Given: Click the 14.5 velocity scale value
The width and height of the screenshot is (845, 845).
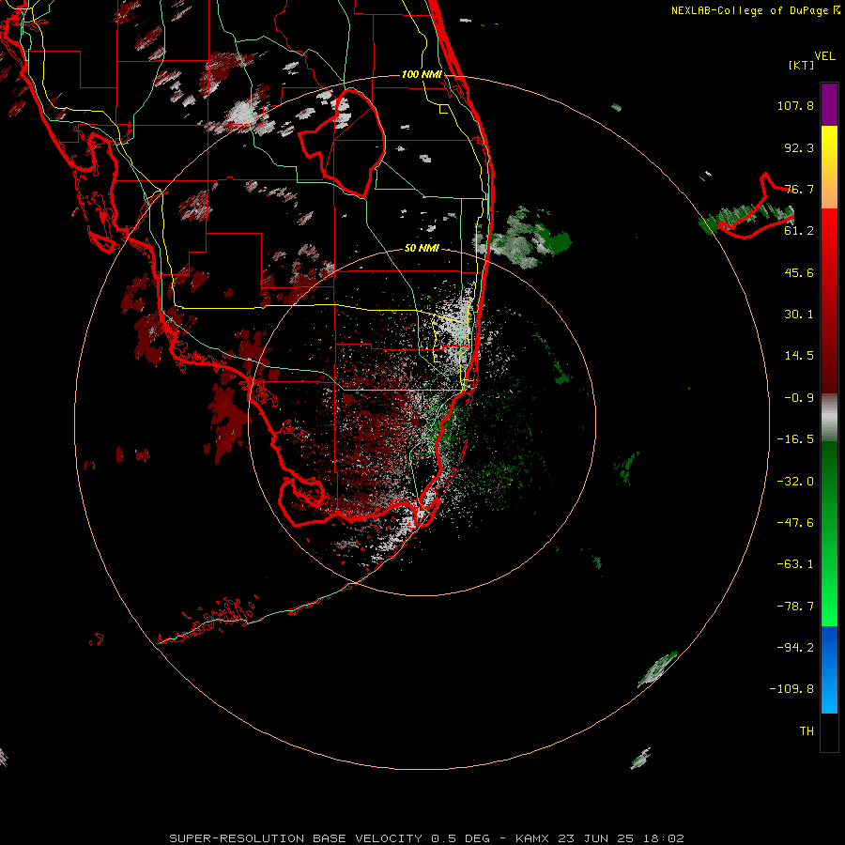Looking at the screenshot, I should pyautogui.click(x=799, y=356).
